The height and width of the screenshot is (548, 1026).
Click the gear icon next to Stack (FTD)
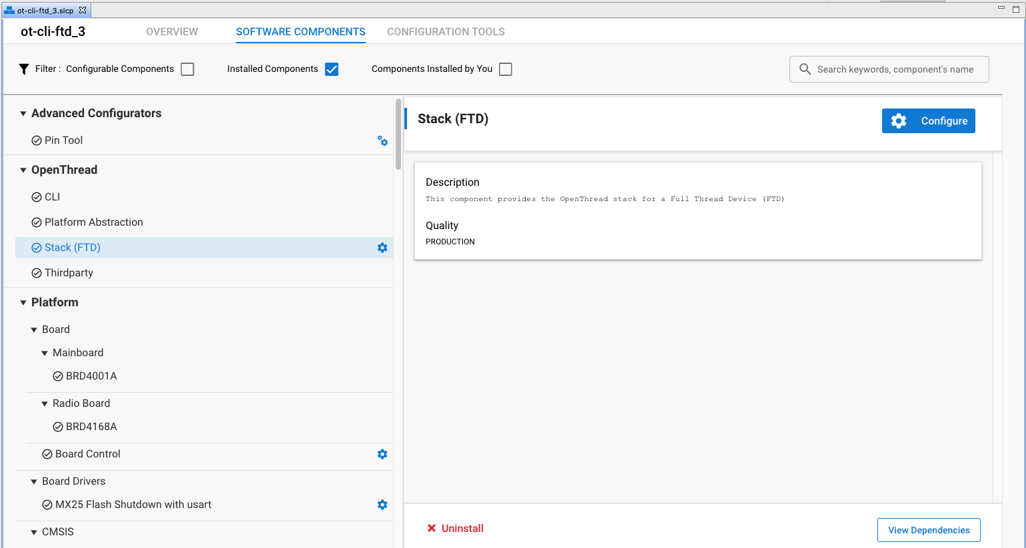pyautogui.click(x=382, y=247)
